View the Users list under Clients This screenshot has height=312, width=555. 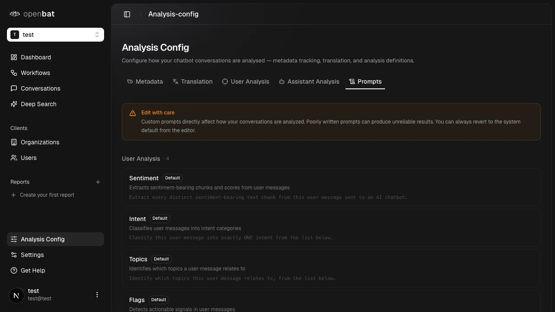pyautogui.click(x=28, y=158)
